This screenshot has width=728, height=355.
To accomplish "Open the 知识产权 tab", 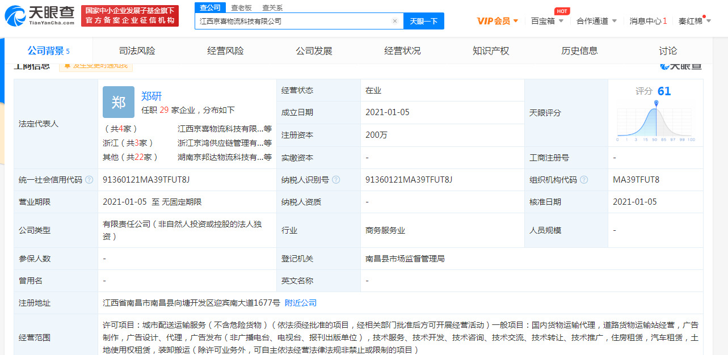I will (491, 51).
